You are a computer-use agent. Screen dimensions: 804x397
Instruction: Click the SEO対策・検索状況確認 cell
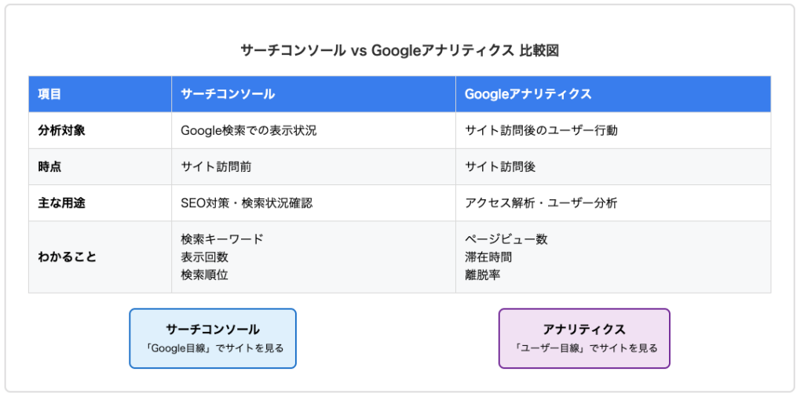(x=246, y=202)
